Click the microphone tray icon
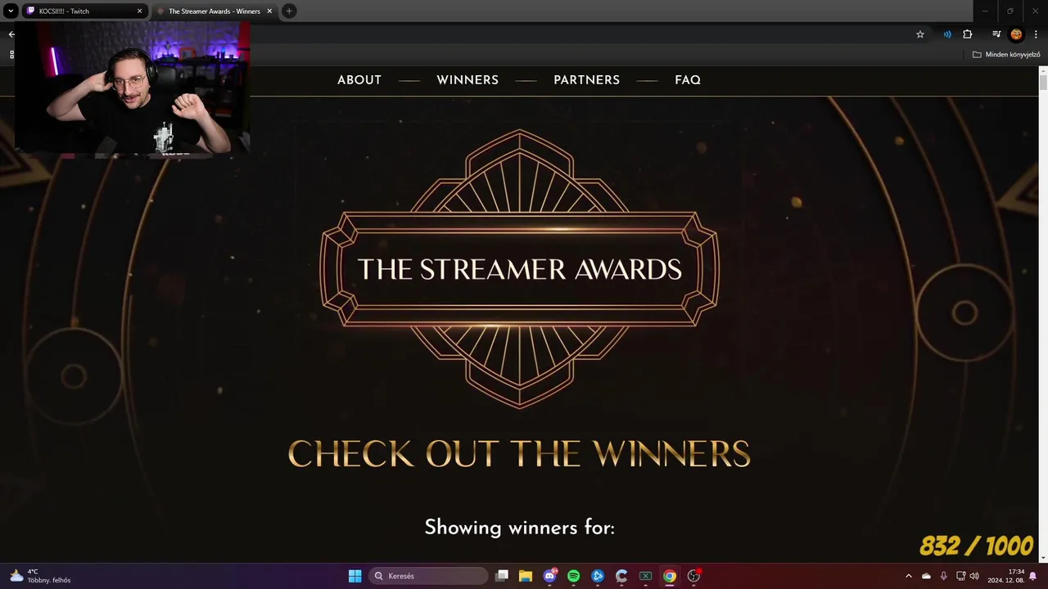The image size is (1048, 589). (943, 576)
